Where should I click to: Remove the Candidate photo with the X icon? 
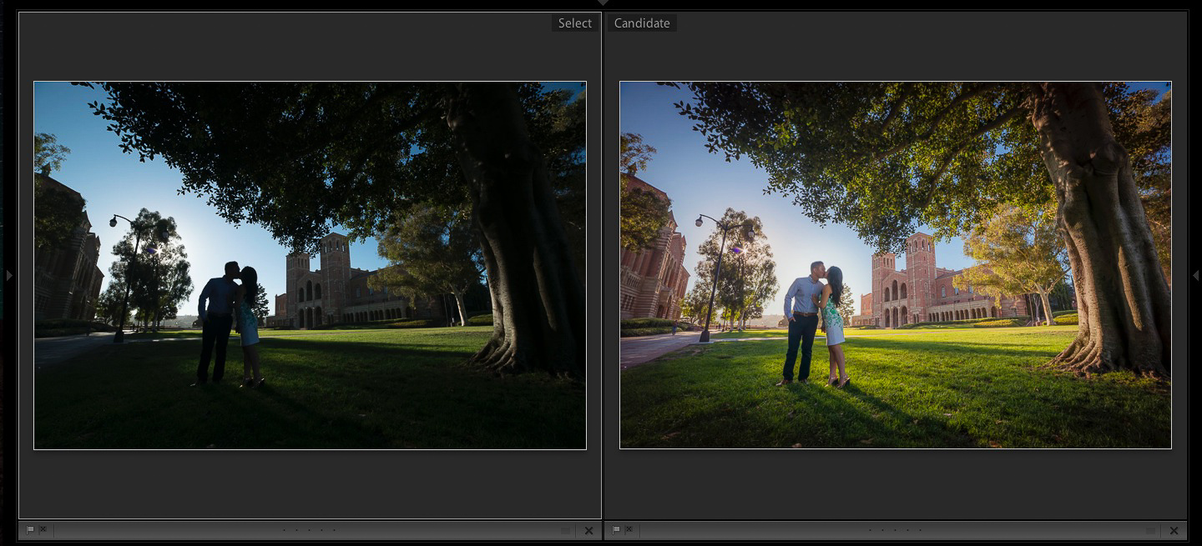[x=1174, y=531]
